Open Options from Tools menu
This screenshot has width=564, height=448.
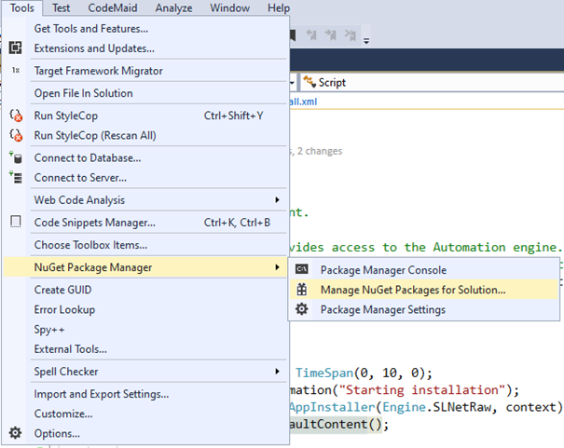145,433
